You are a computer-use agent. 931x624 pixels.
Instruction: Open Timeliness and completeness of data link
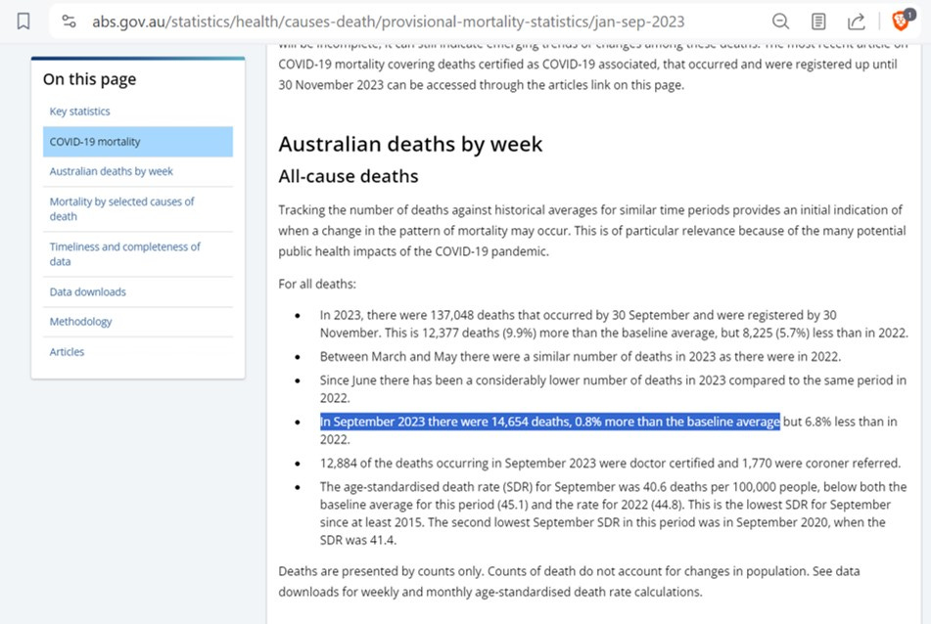[x=124, y=254]
